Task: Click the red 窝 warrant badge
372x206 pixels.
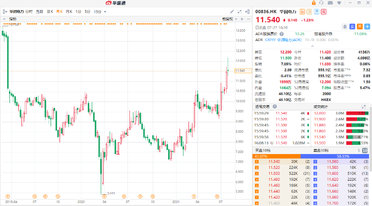Action: coord(323,11)
